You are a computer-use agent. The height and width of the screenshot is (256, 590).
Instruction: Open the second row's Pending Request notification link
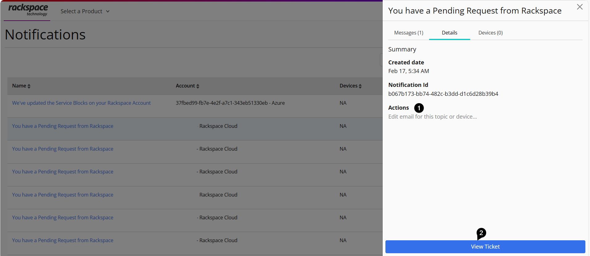[x=63, y=126]
